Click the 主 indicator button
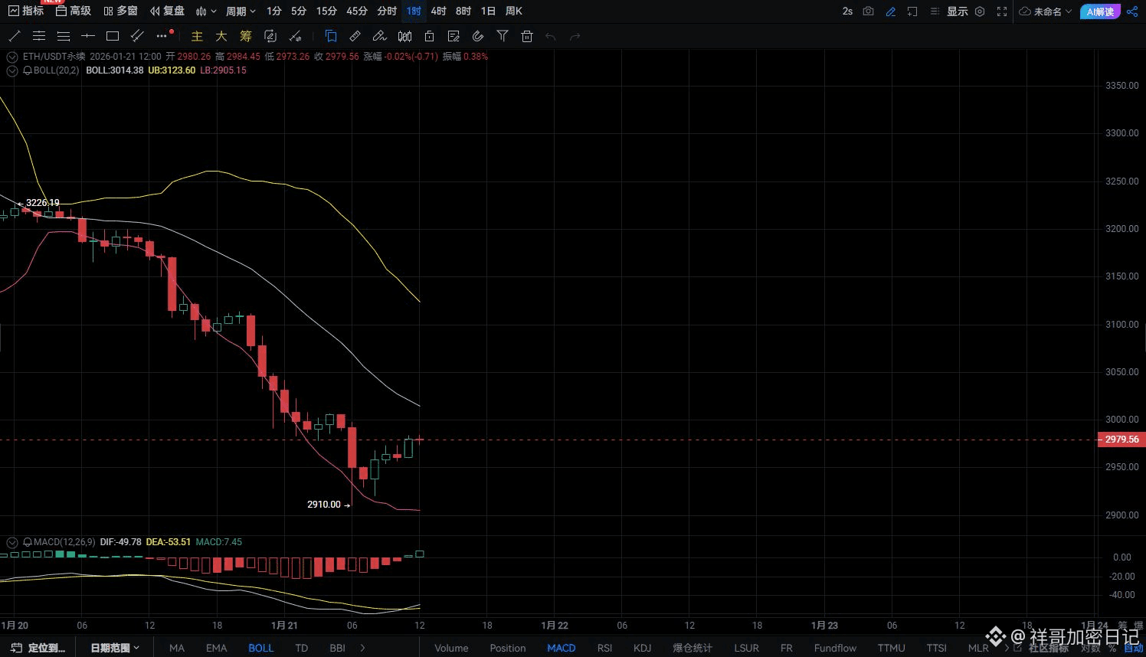Viewport: 1146px width, 657px height. (x=197, y=36)
